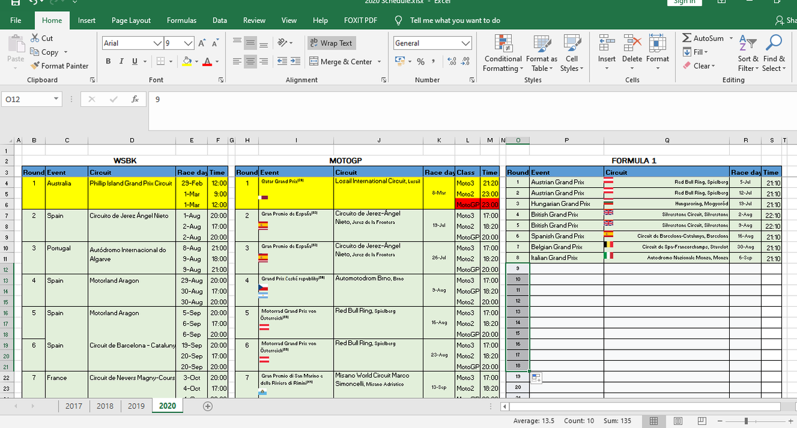
Task: Apply the borders button
Action: (x=161, y=62)
